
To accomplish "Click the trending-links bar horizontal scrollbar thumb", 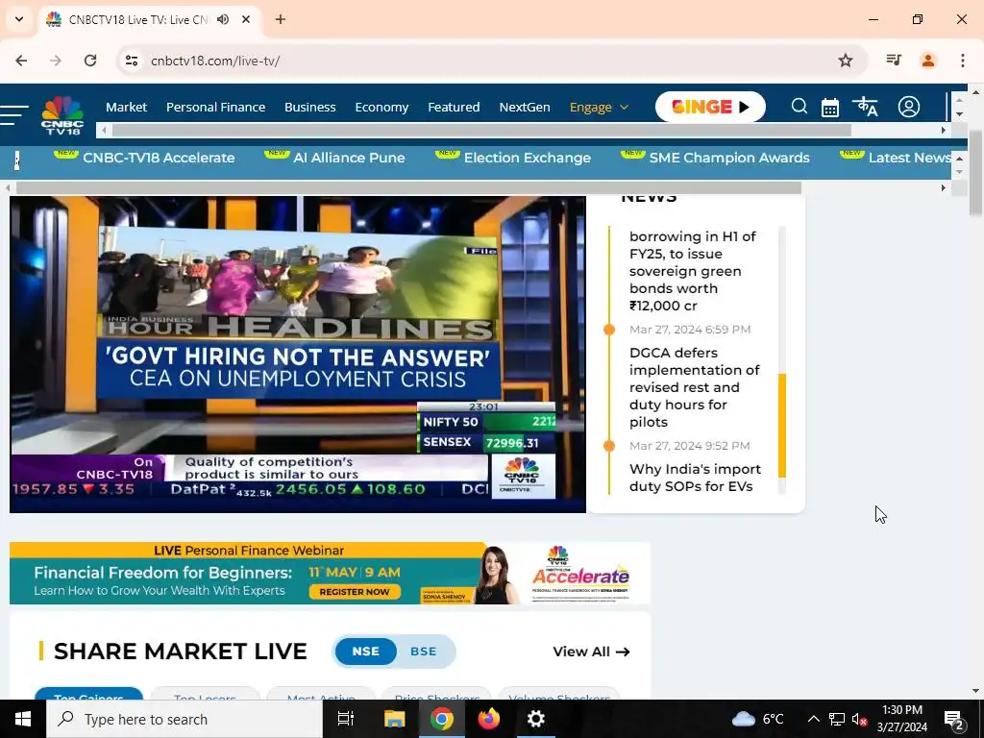I will pyautogui.click(x=408, y=187).
